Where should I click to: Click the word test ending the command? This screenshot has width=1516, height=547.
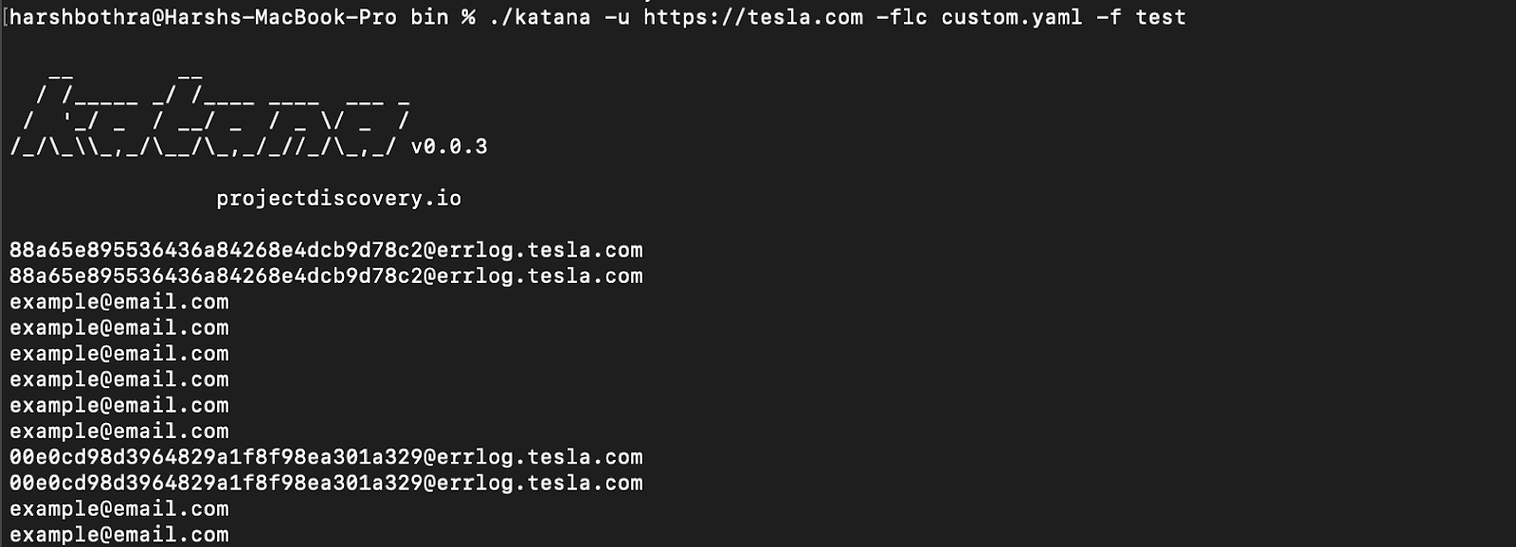pos(1160,17)
